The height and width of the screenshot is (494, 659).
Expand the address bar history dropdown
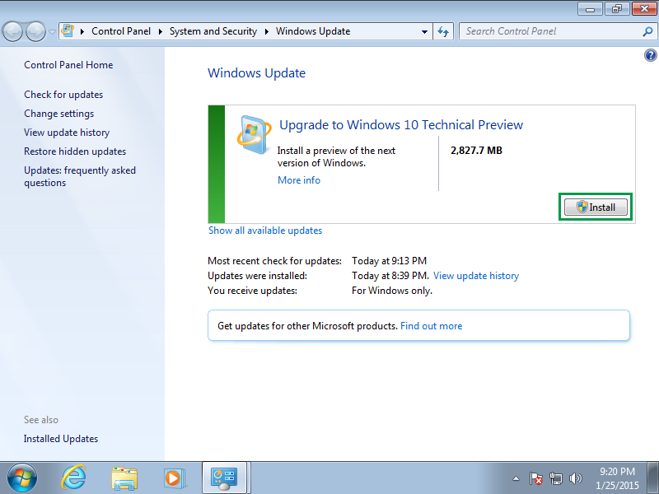tap(424, 32)
